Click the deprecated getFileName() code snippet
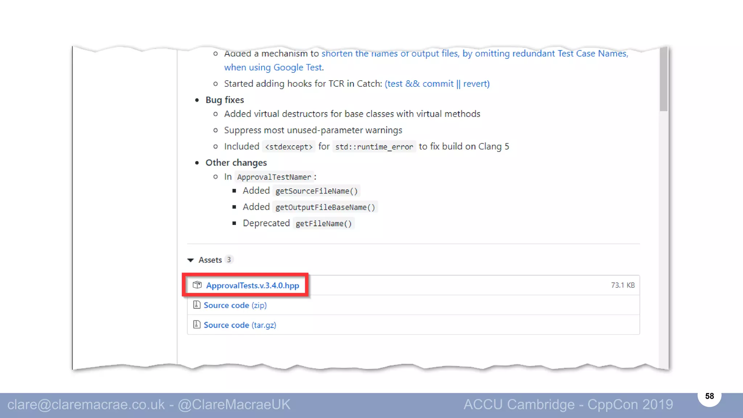Screen dimensions: 743x418 324,224
